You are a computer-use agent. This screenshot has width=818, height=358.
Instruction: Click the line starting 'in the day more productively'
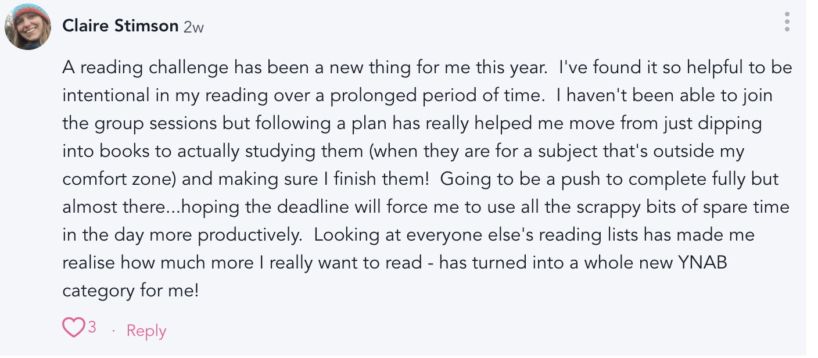[x=408, y=235]
